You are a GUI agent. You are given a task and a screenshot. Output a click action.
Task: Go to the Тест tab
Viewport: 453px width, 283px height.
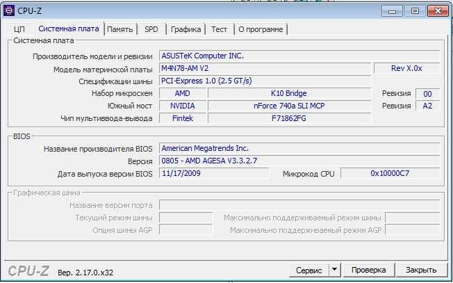[x=219, y=29]
